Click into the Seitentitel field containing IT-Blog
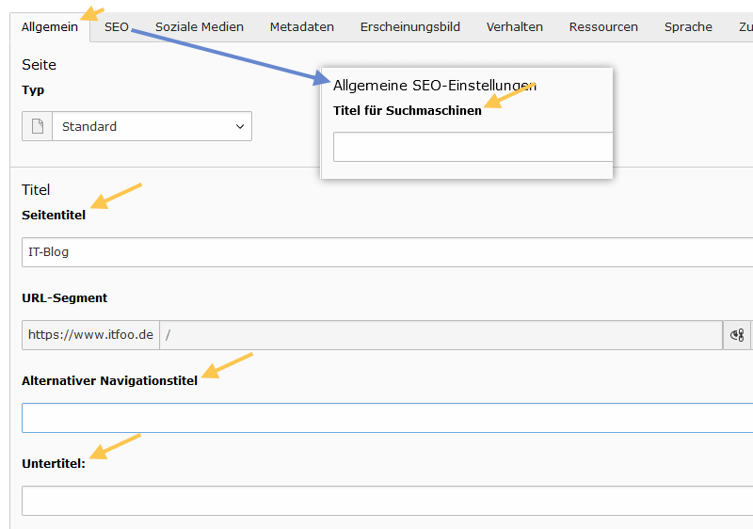Screen dimensions: 753x529 tap(387, 252)
